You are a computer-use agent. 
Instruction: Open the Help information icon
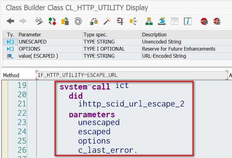[188, 21]
